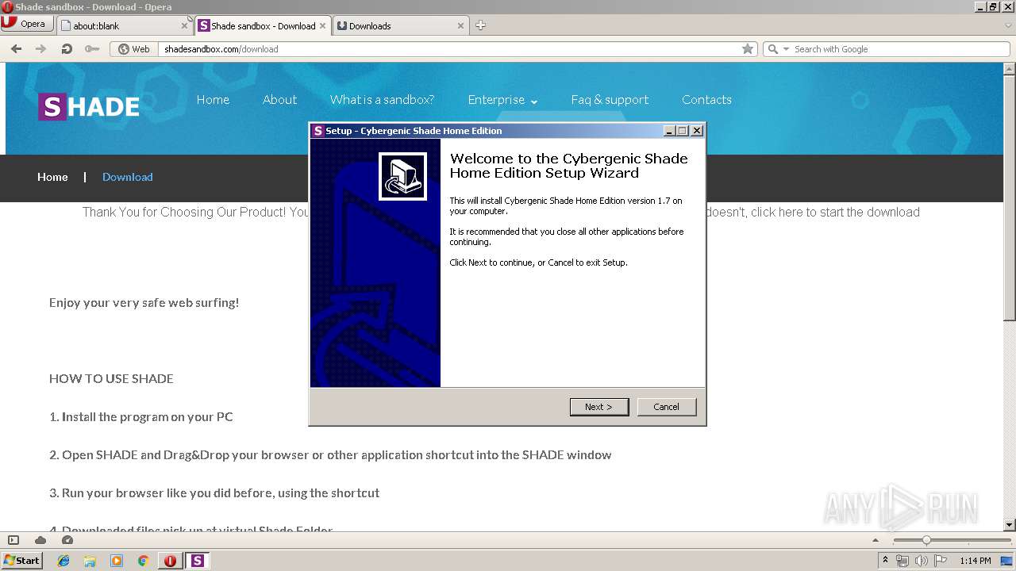1016x571 pixels.
Task: Click Home breadcrumb in dark bar
Action: coord(52,177)
